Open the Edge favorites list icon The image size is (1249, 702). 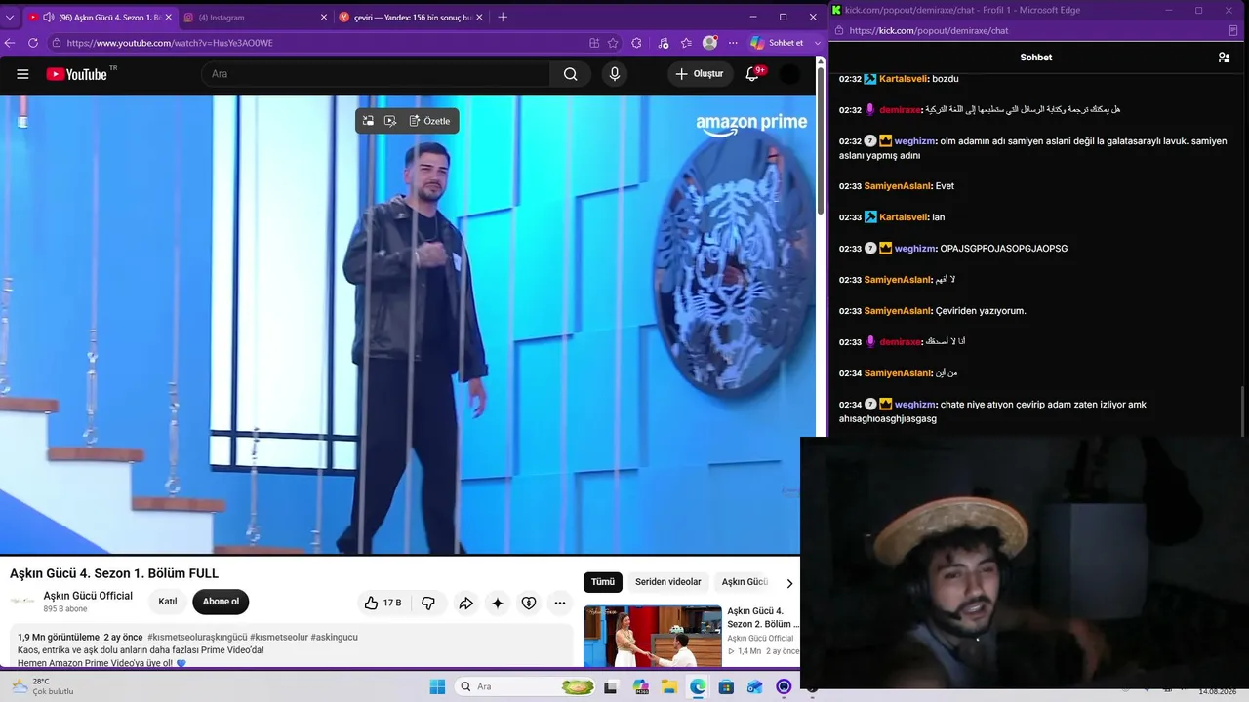[x=686, y=43]
